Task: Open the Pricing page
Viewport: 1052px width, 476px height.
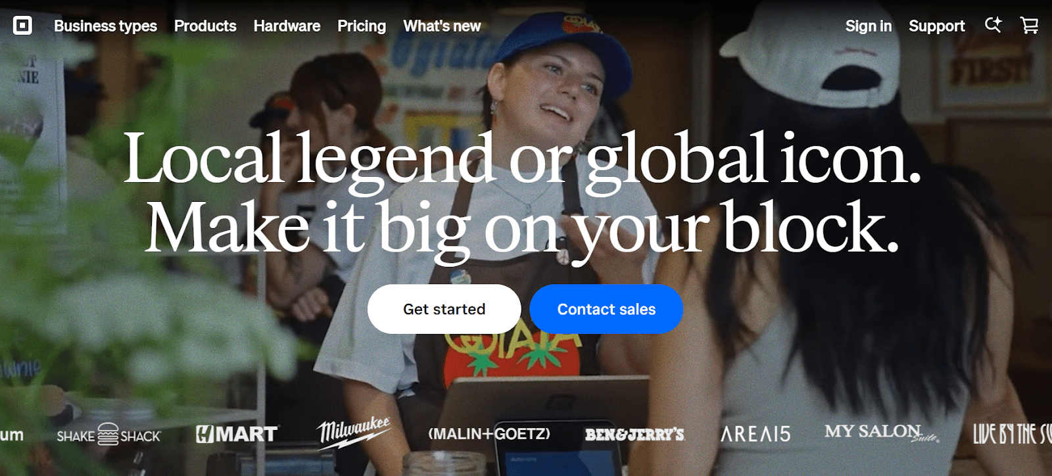Action: coord(362,26)
